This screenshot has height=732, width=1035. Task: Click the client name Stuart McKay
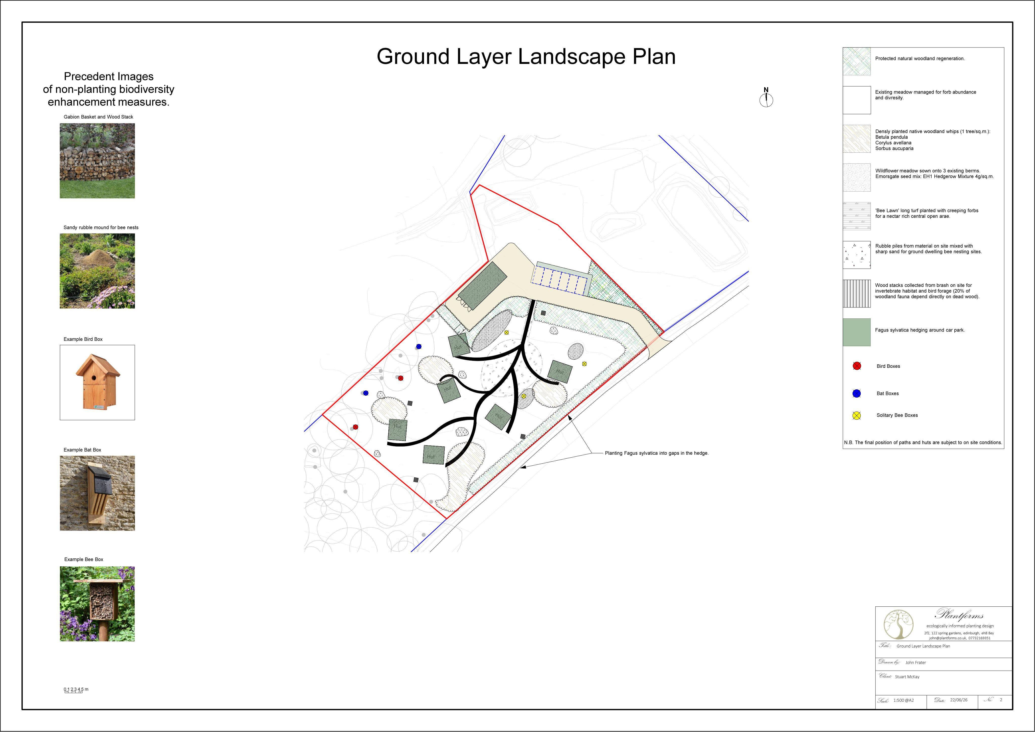907,677
